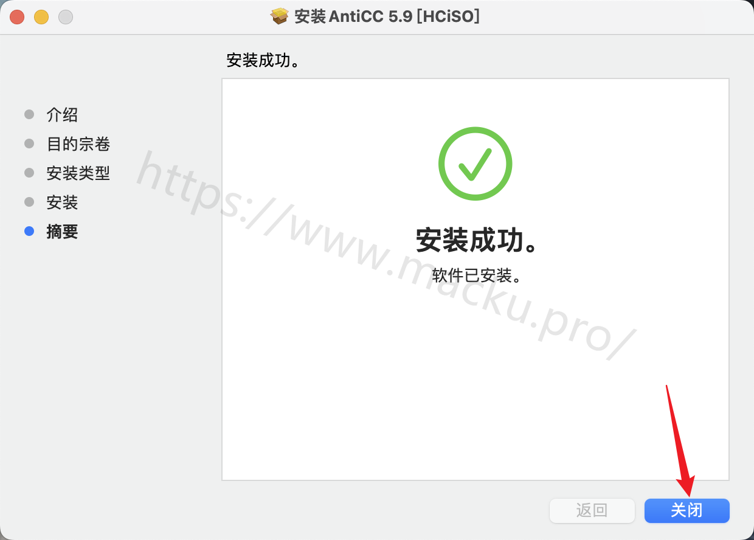Viewport: 754px width, 540px height.
Task: Click the grey disabled zoom window button
Action: (66, 17)
